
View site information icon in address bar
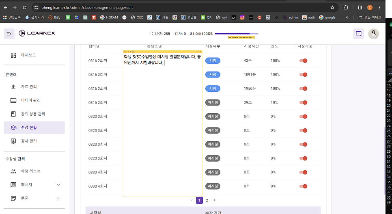pos(36,7)
